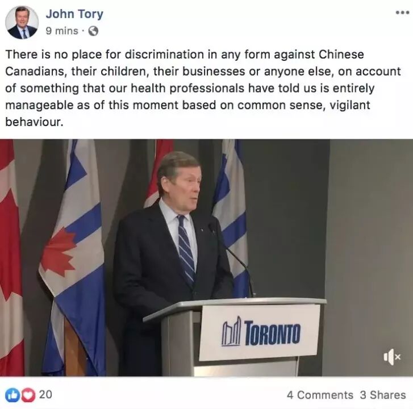Click the word 'behaviour.' ending the post
Viewport: 413px width, 409px height.
34,122
